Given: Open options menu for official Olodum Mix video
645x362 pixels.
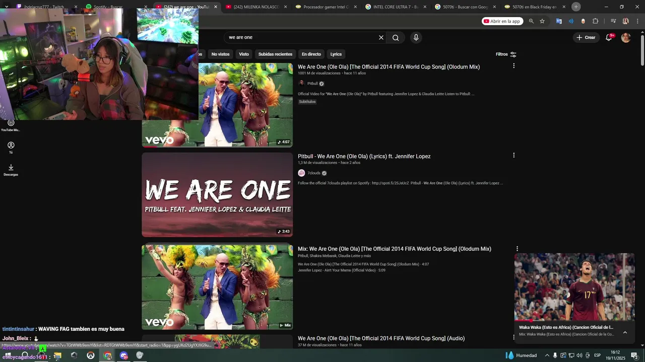Looking at the screenshot, I should [513, 66].
